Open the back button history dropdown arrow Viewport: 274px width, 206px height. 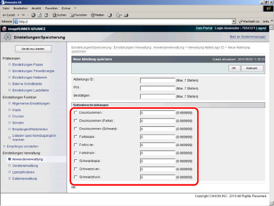19,15
